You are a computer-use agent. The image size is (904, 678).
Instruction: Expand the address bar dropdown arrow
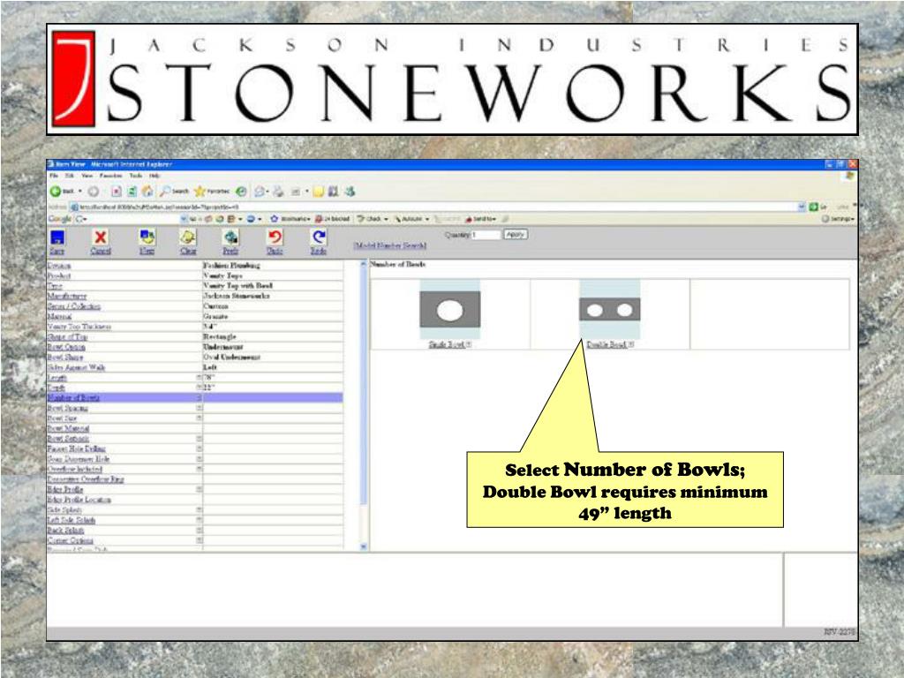(801, 207)
